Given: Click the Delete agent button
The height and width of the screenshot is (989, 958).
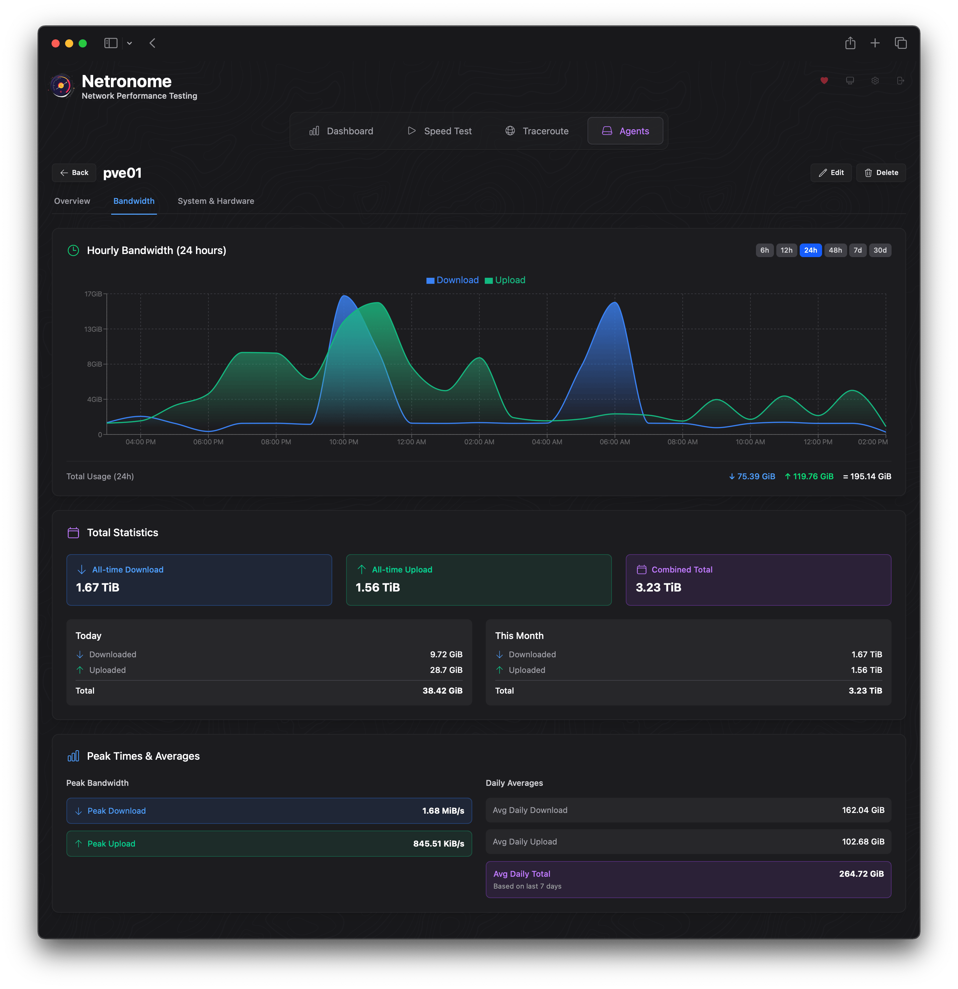Looking at the screenshot, I should tap(881, 173).
